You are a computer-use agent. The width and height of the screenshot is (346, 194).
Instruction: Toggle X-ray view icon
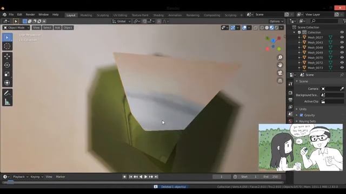[256, 27]
